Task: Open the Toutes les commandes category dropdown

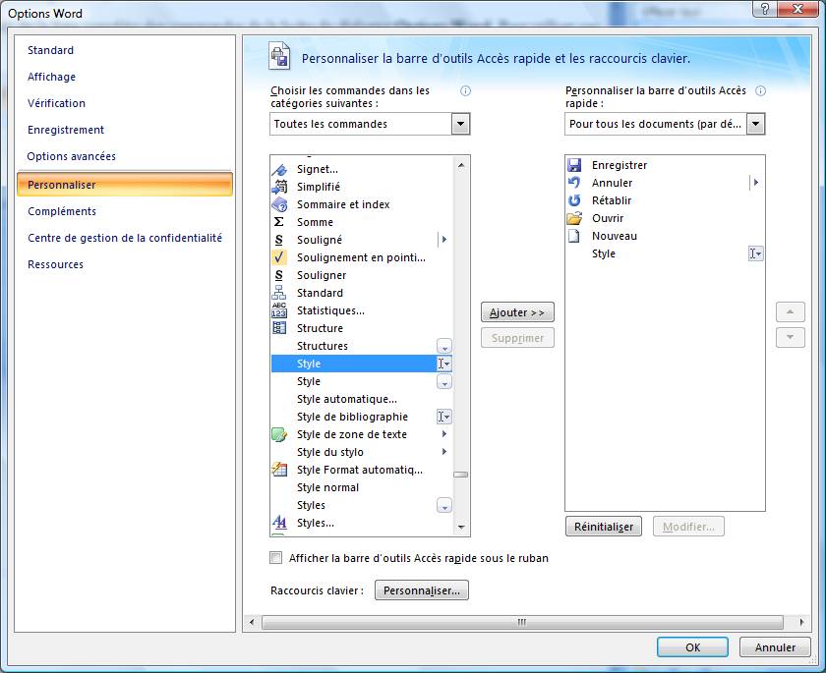Action: pyautogui.click(x=460, y=124)
